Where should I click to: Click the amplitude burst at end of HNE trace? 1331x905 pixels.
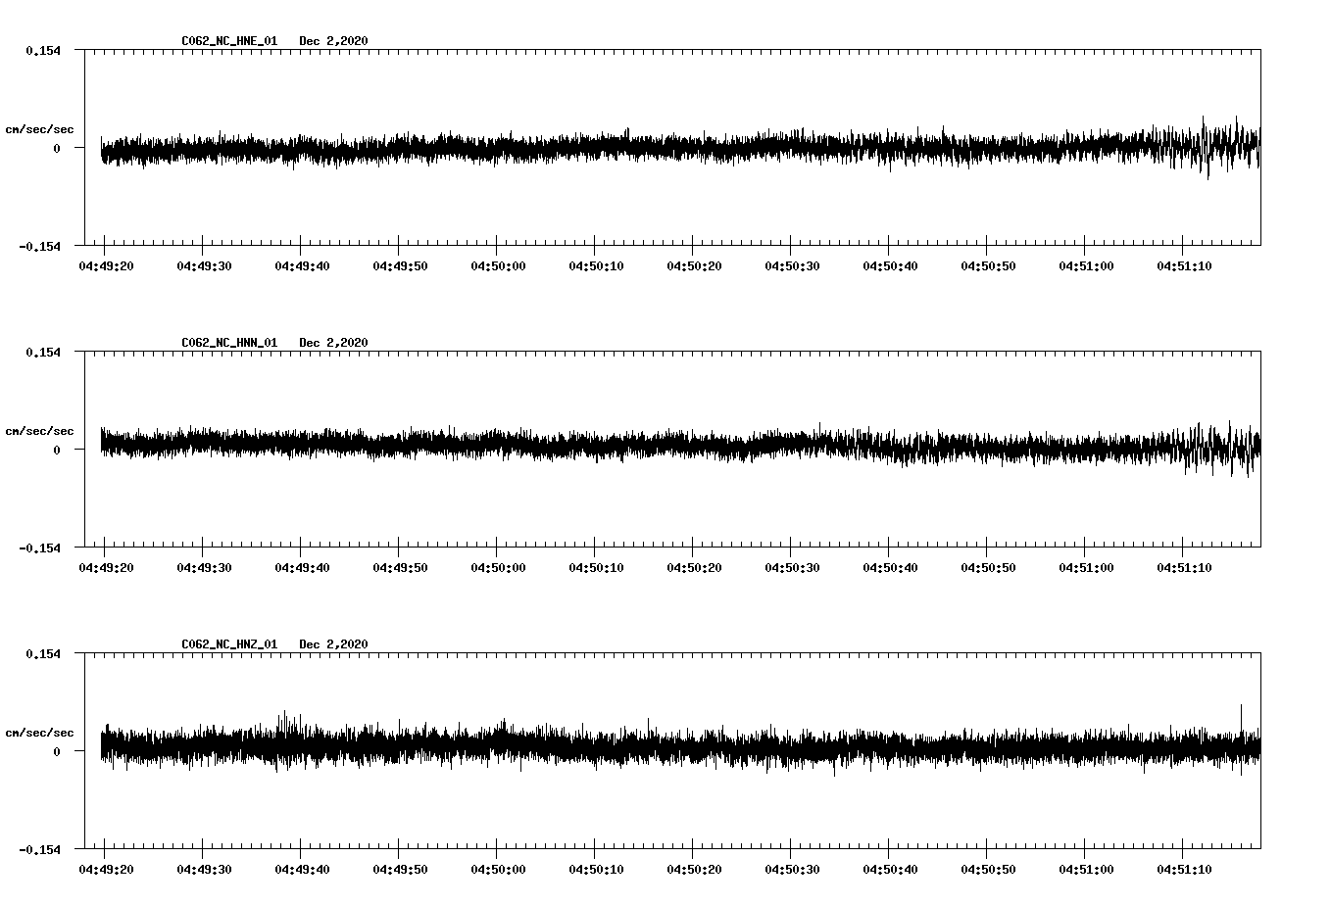tap(1215, 145)
